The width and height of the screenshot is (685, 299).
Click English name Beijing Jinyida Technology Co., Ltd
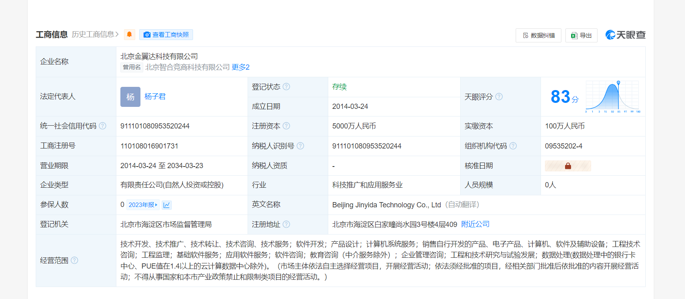coord(386,205)
